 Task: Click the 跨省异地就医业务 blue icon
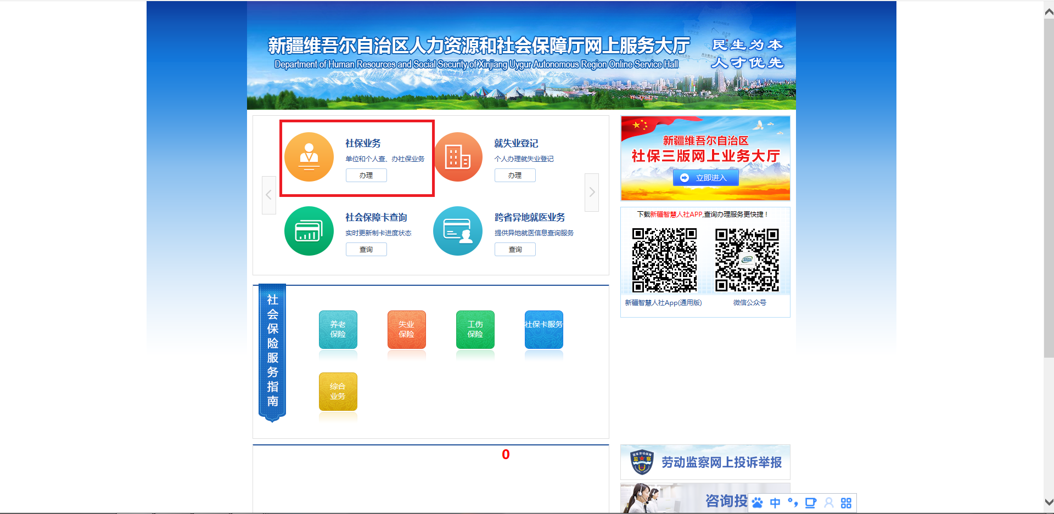coord(458,231)
